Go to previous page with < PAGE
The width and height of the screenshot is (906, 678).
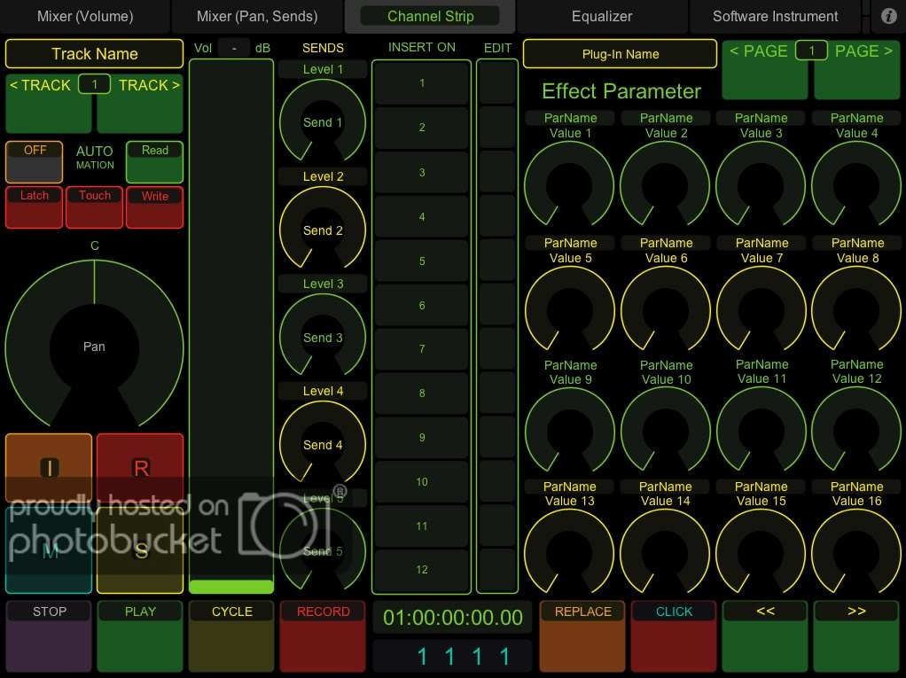765,70
